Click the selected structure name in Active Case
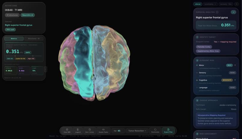This screenshot has width=242, height=139. tap(19, 25)
